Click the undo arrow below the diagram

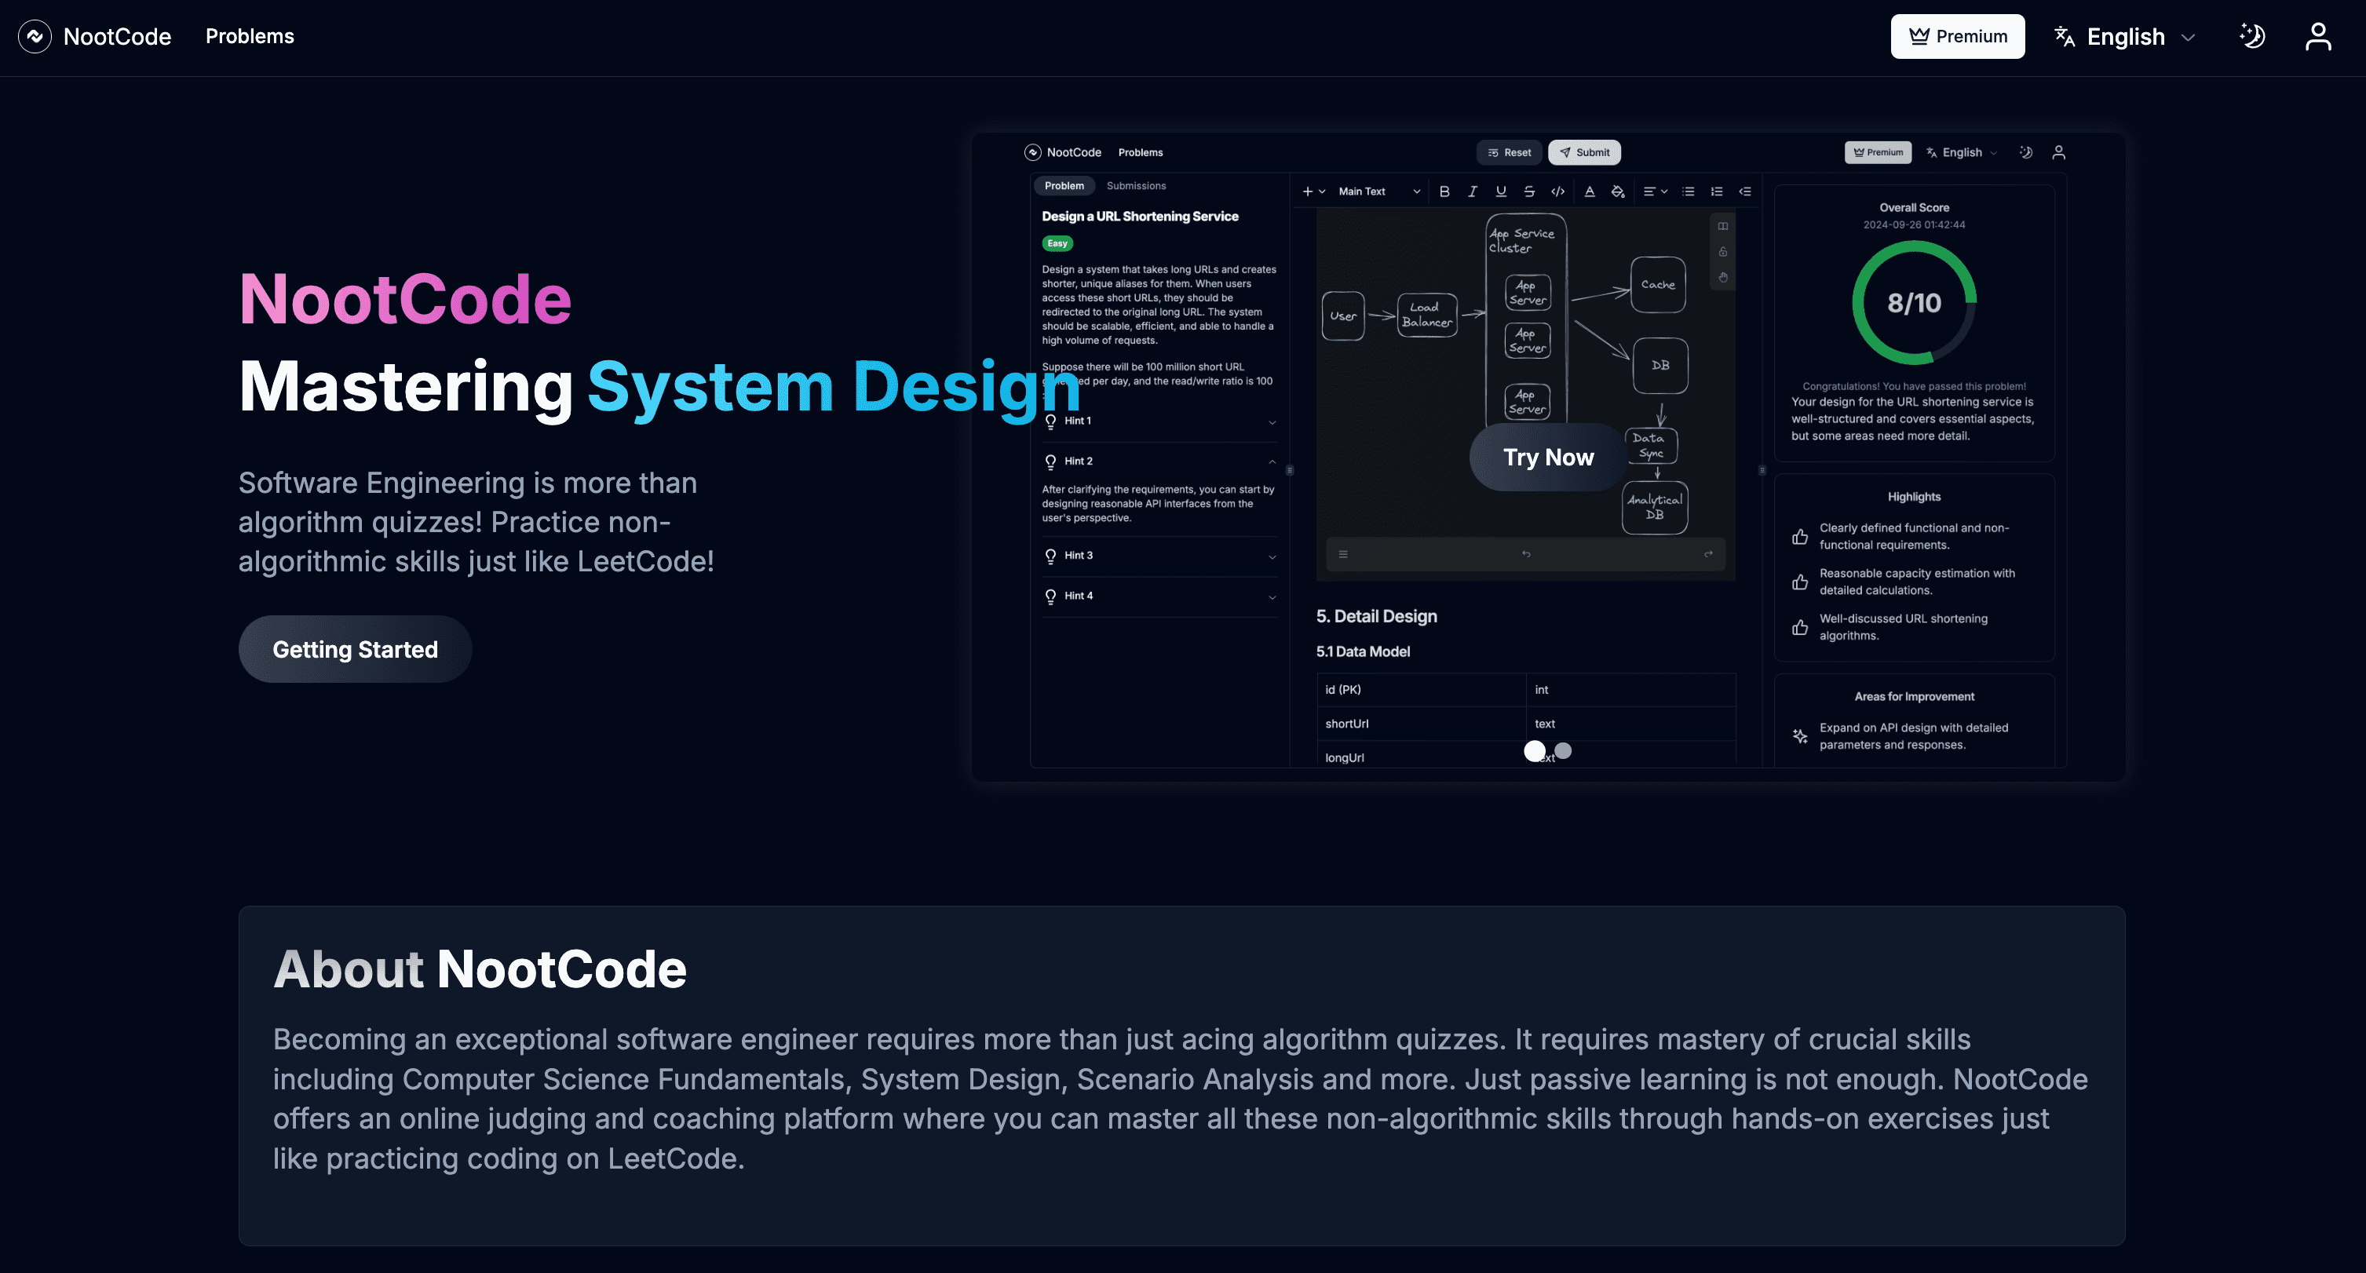click(x=1525, y=554)
